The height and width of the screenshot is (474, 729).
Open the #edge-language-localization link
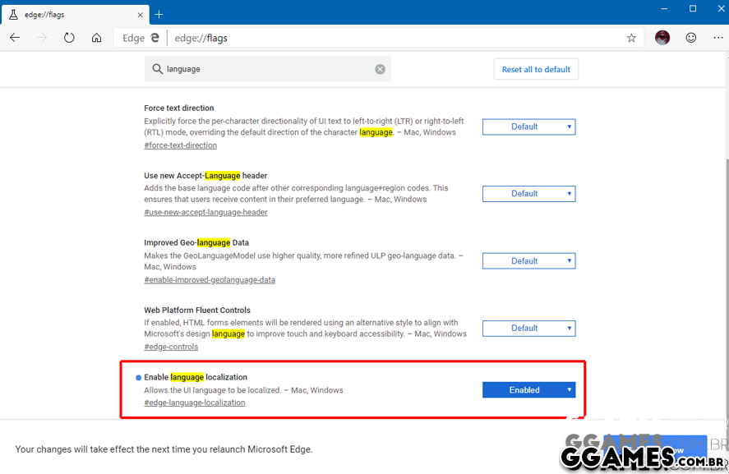pos(194,403)
